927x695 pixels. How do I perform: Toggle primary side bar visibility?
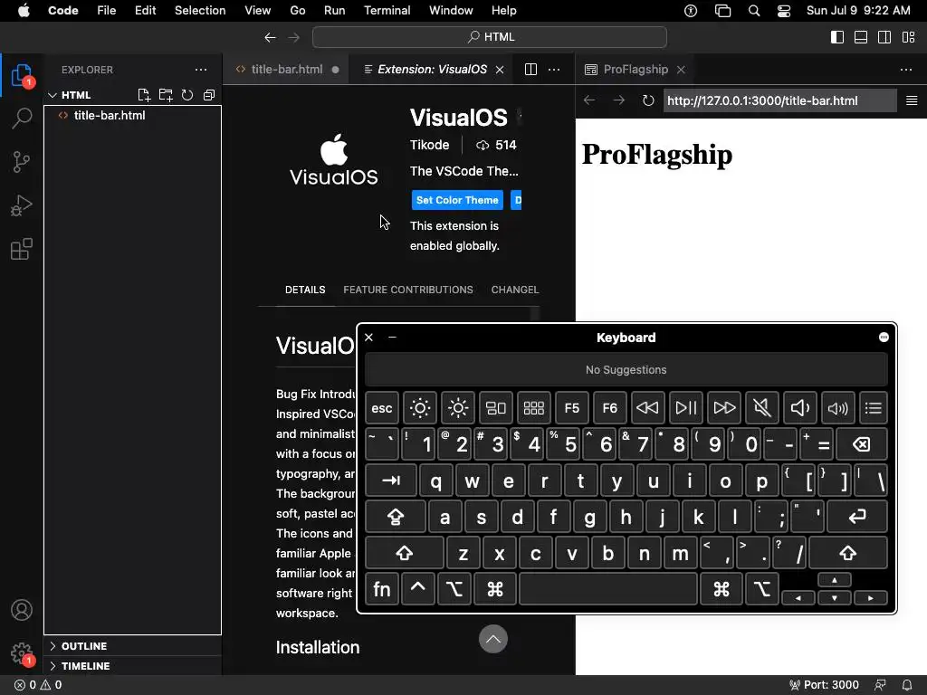coord(837,37)
